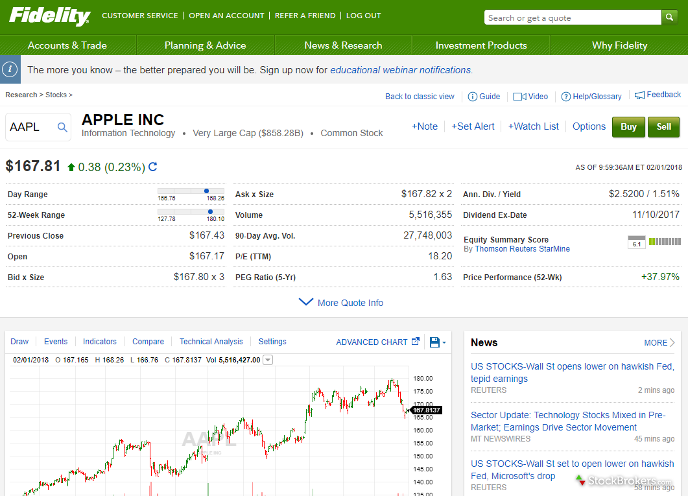Click the +37.97% Price Performance value
This screenshot has height=496, width=688.
pos(660,277)
